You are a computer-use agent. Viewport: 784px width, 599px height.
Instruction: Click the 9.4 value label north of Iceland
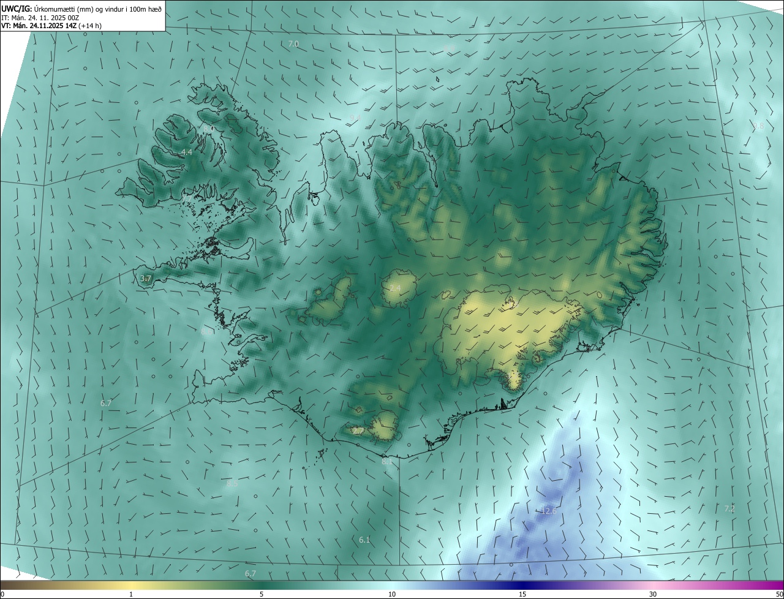pyautogui.click(x=355, y=117)
